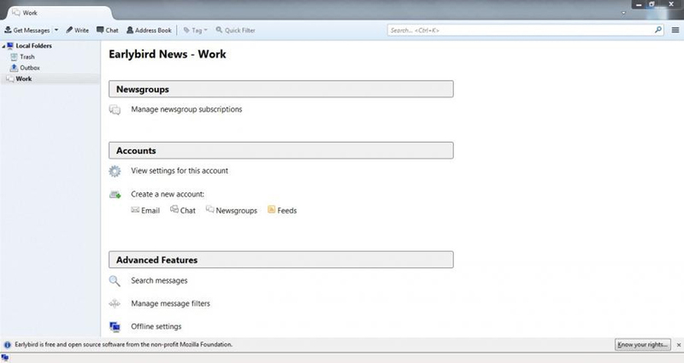Viewport: 684px width, 363px height.
Task: Click the Email envelope icon
Action: pyautogui.click(x=135, y=210)
